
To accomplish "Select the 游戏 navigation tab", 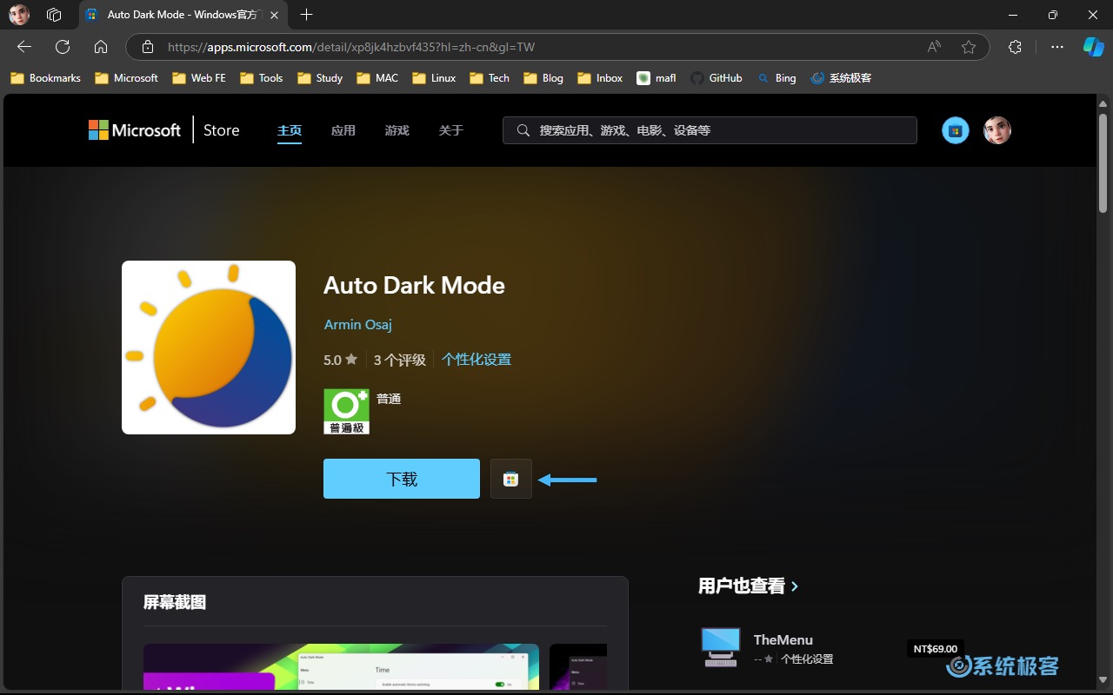I will pyautogui.click(x=397, y=130).
